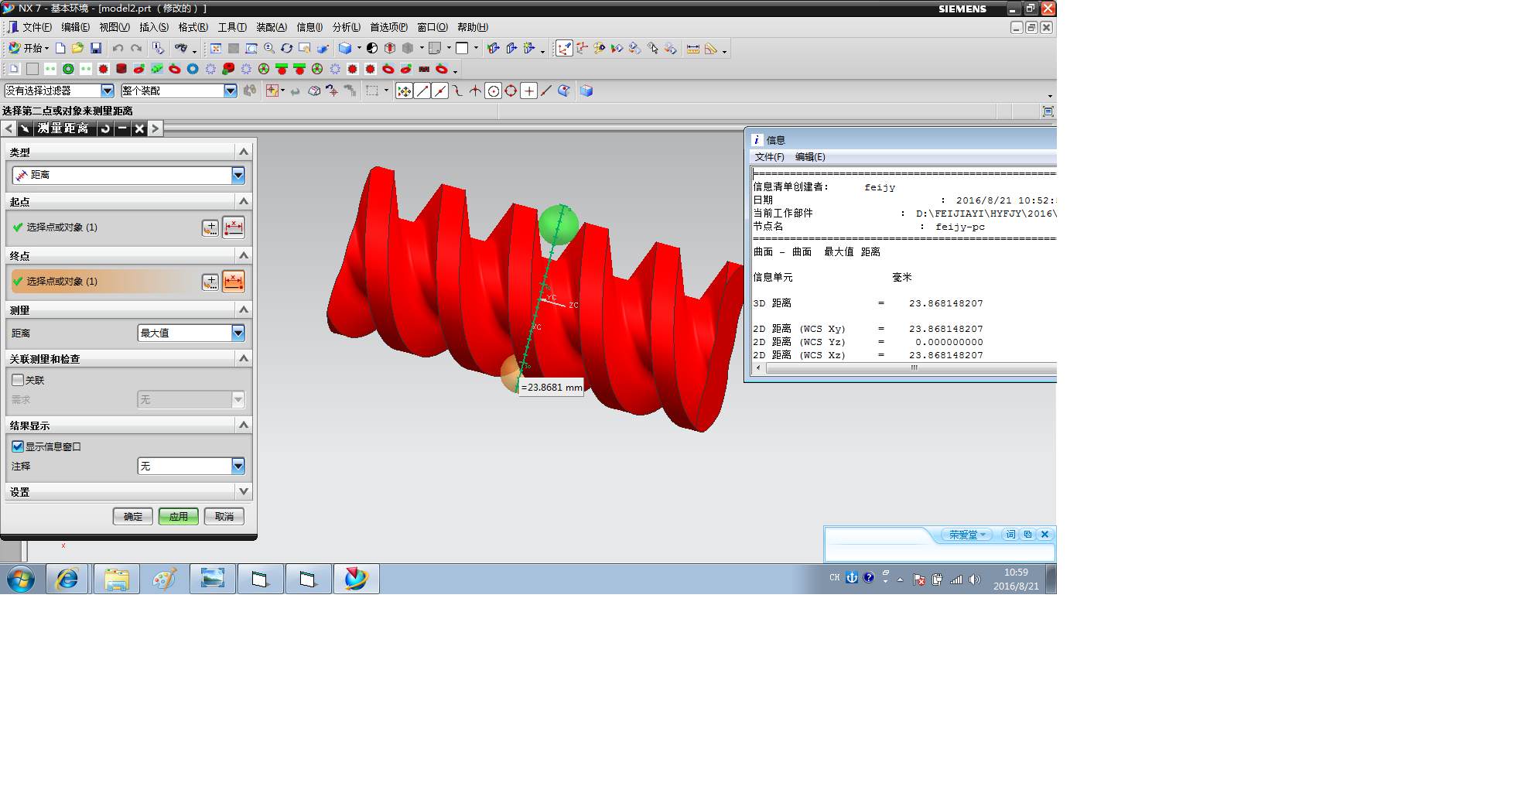Click the 开始 start button in toolbar
This screenshot has width=1535, height=800.
pyautogui.click(x=29, y=48)
